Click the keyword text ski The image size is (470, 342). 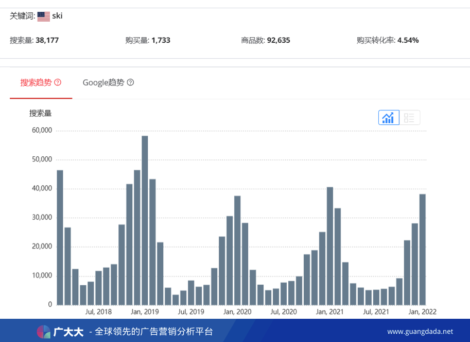57,16
